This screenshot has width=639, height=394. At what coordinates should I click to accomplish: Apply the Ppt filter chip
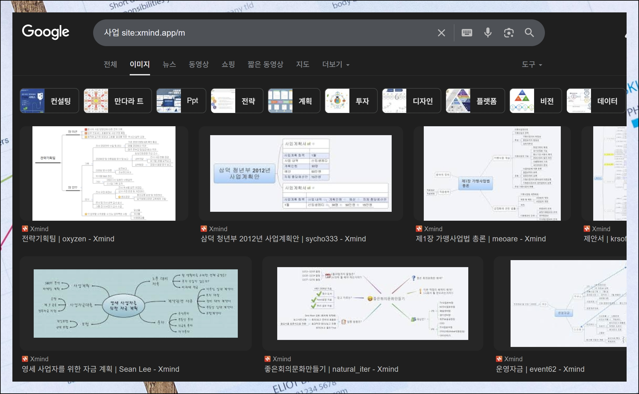tap(181, 101)
